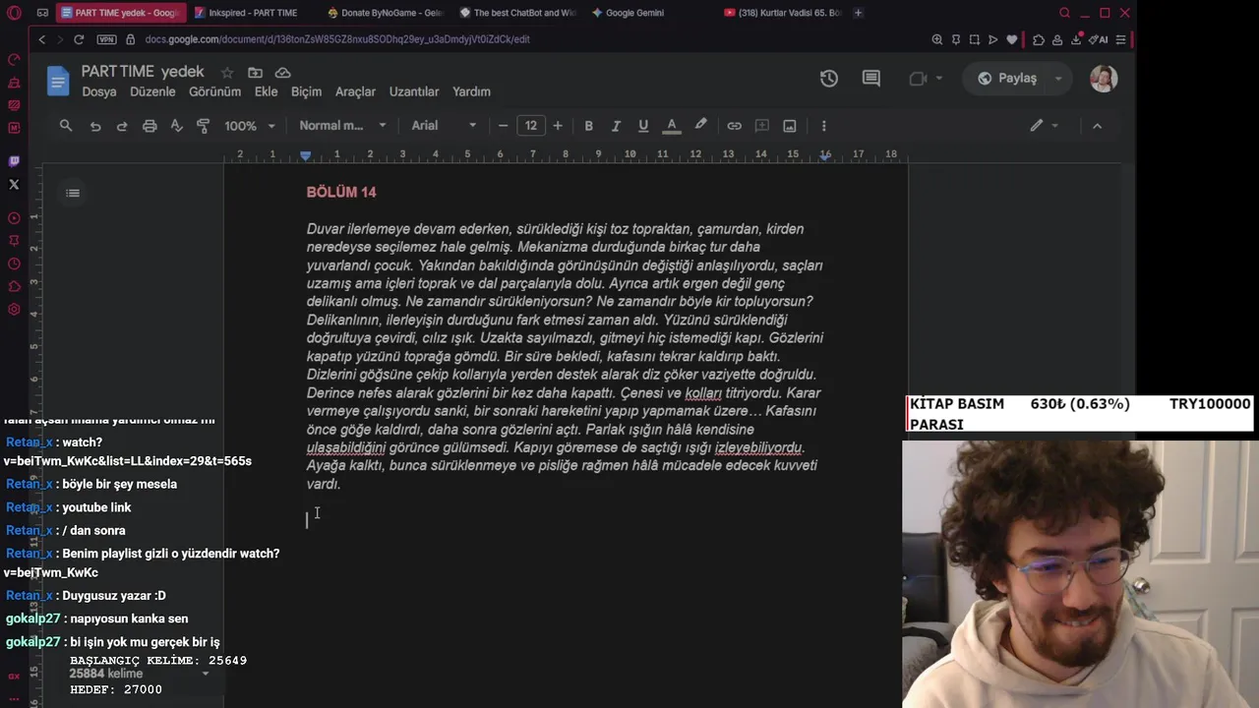The height and width of the screenshot is (708, 1259).
Task: Activate the paint format tool
Action: coord(204,126)
